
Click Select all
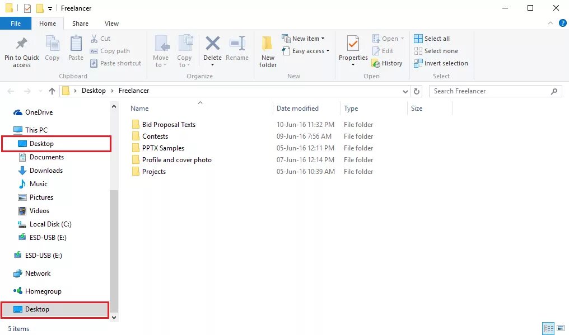[x=432, y=39]
